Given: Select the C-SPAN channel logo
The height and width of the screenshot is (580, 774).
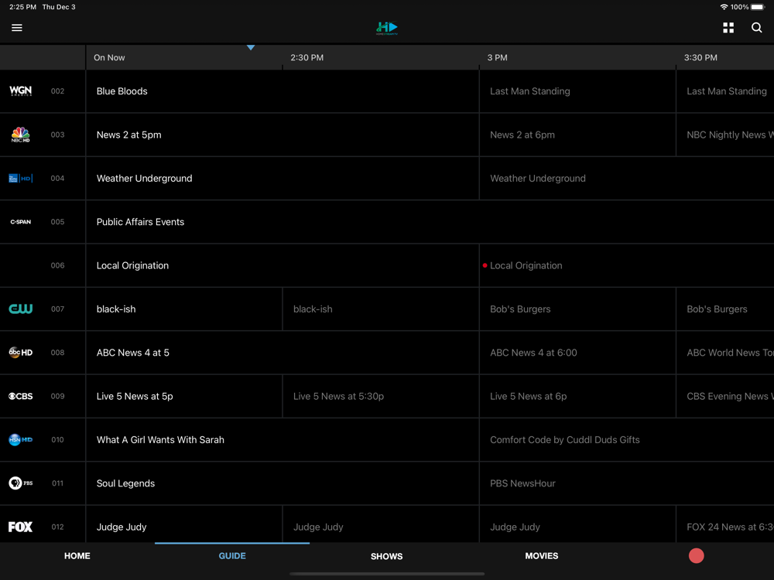Looking at the screenshot, I should click(x=21, y=222).
